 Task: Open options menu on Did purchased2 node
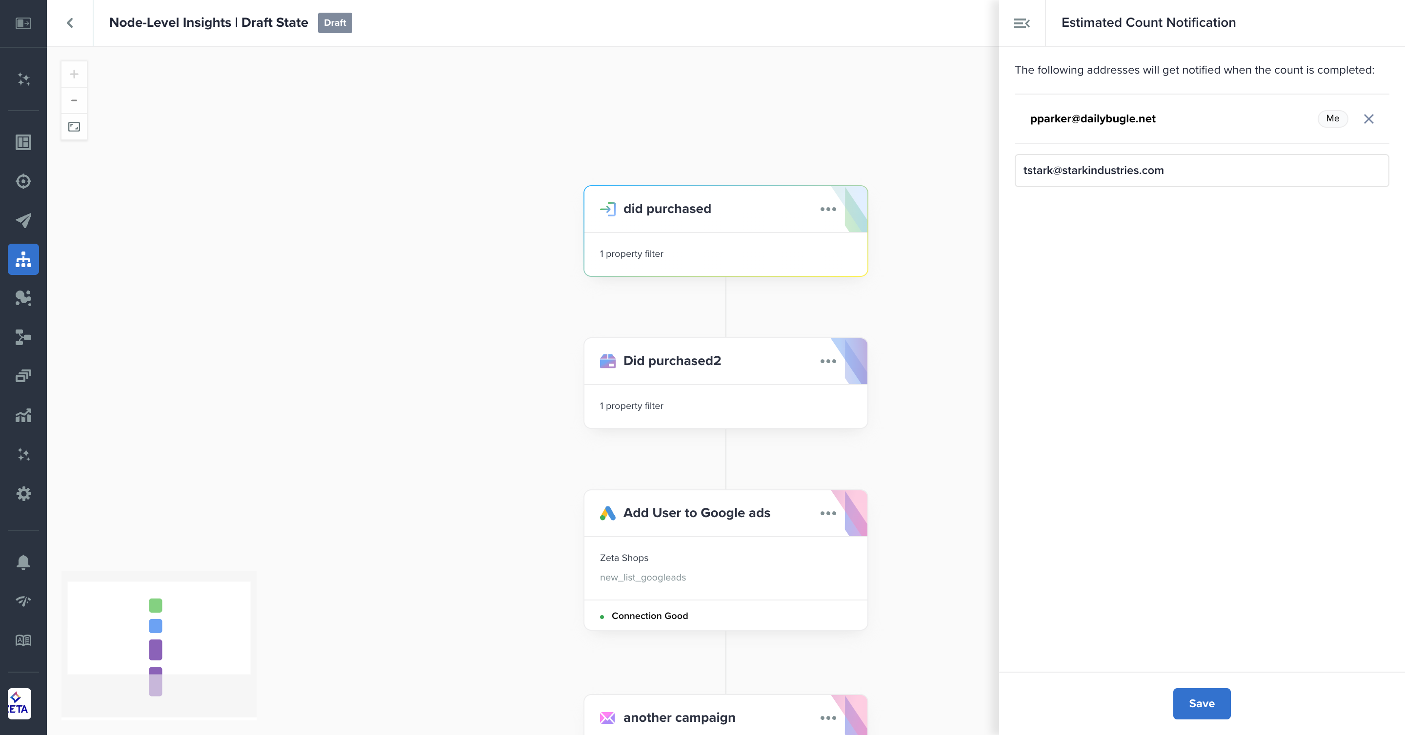[828, 361]
